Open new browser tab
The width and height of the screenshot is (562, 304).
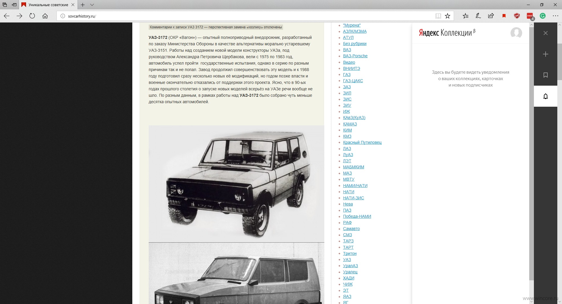(83, 5)
